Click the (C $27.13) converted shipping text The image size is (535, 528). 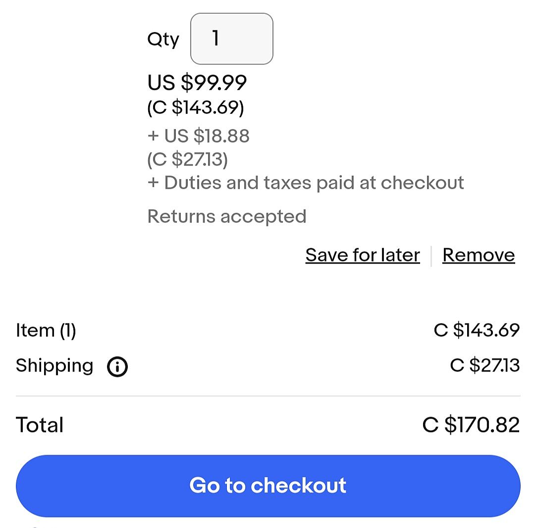tap(188, 159)
